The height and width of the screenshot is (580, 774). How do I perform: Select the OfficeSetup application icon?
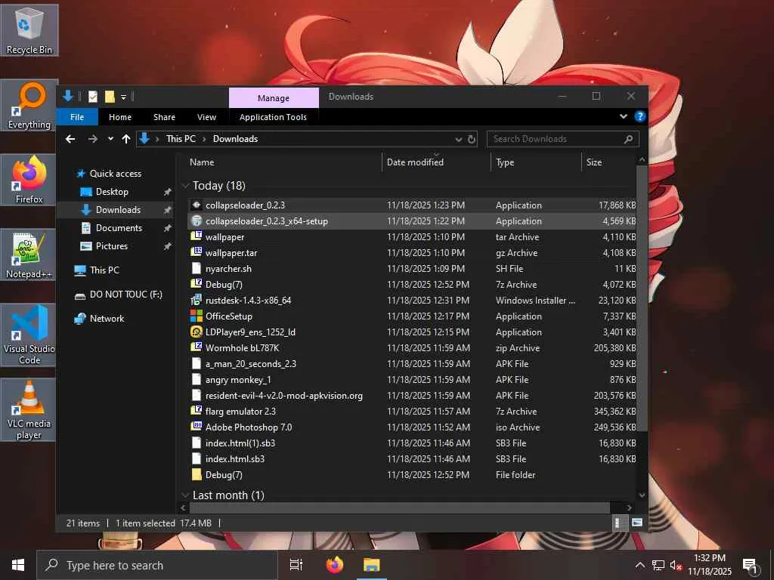(x=197, y=316)
